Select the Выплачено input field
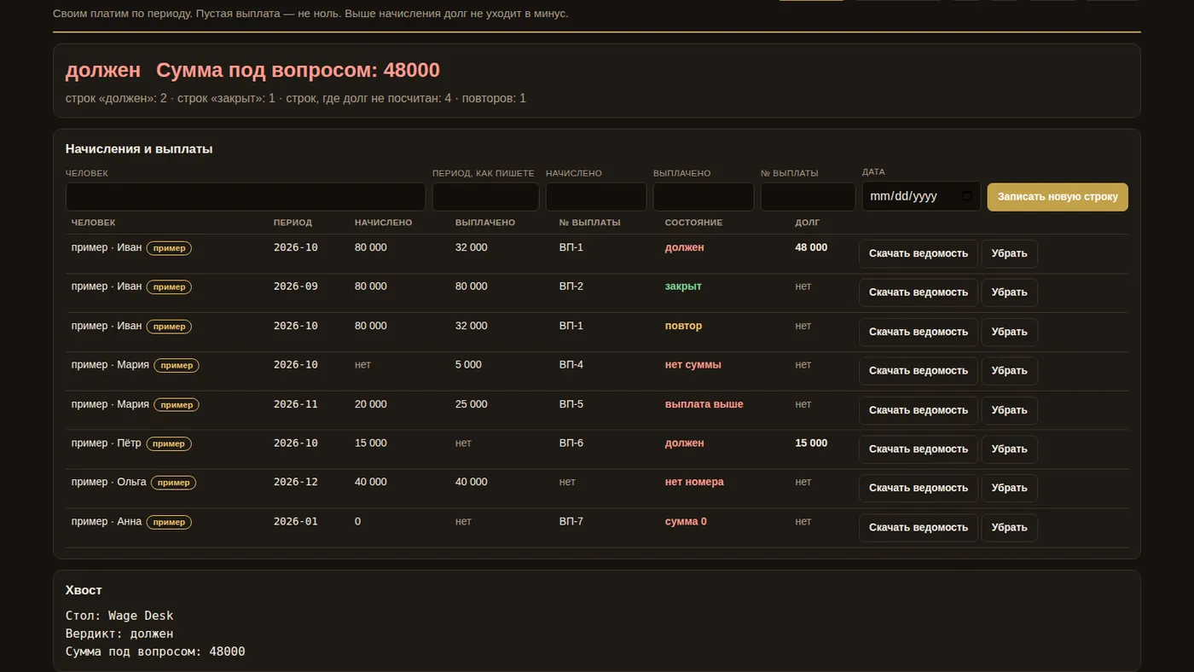Image resolution: width=1194 pixels, height=672 pixels. coord(704,196)
